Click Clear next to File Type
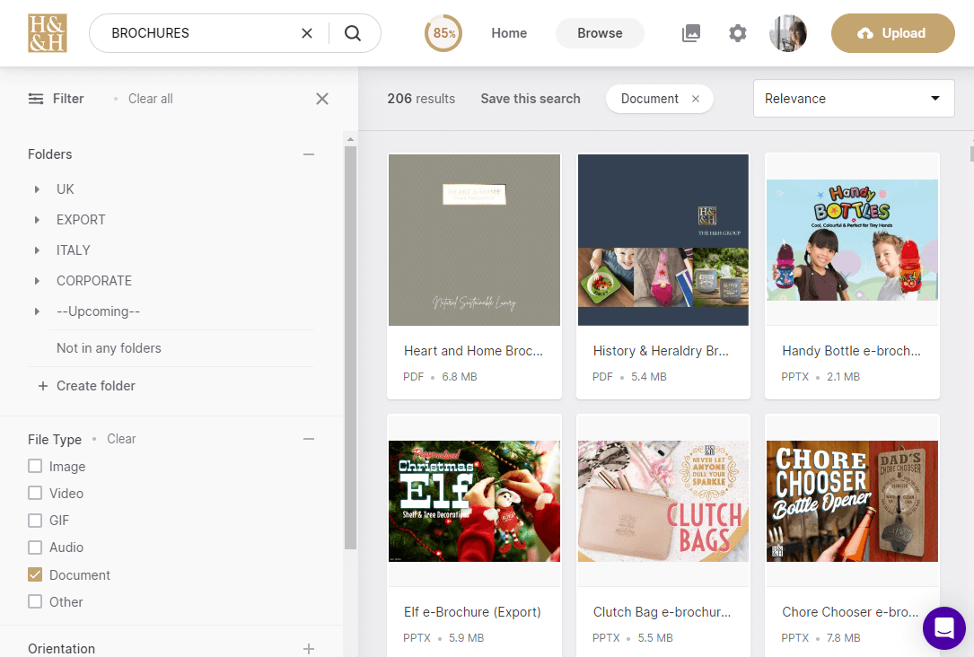Screen dimensions: 974x657 pyautogui.click(x=121, y=439)
